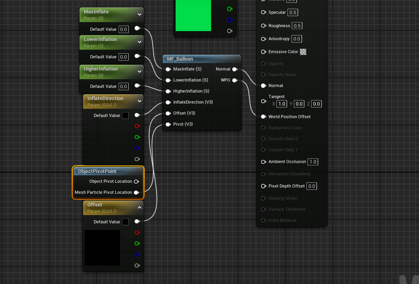Click the MaxInflate Default Value field
419x284 pixels.
[124, 30]
